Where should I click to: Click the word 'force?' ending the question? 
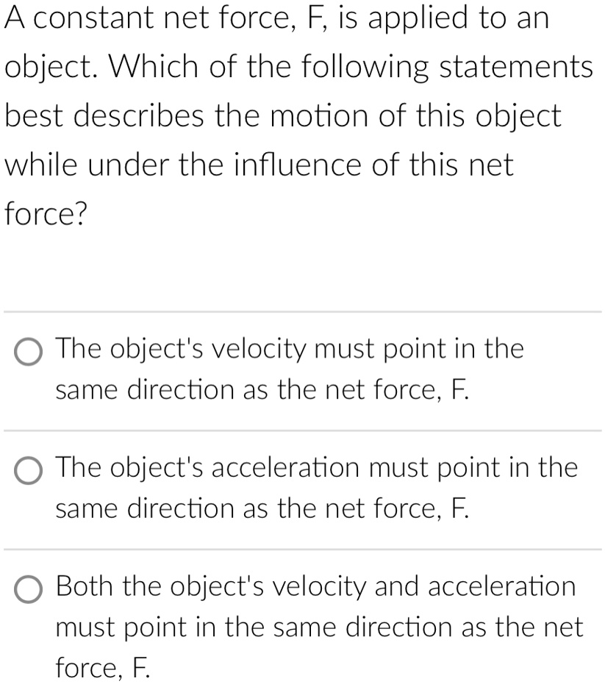click(x=44, y=214)
